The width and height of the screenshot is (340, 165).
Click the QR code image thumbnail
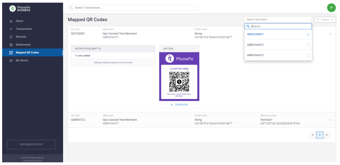[179, 82]
